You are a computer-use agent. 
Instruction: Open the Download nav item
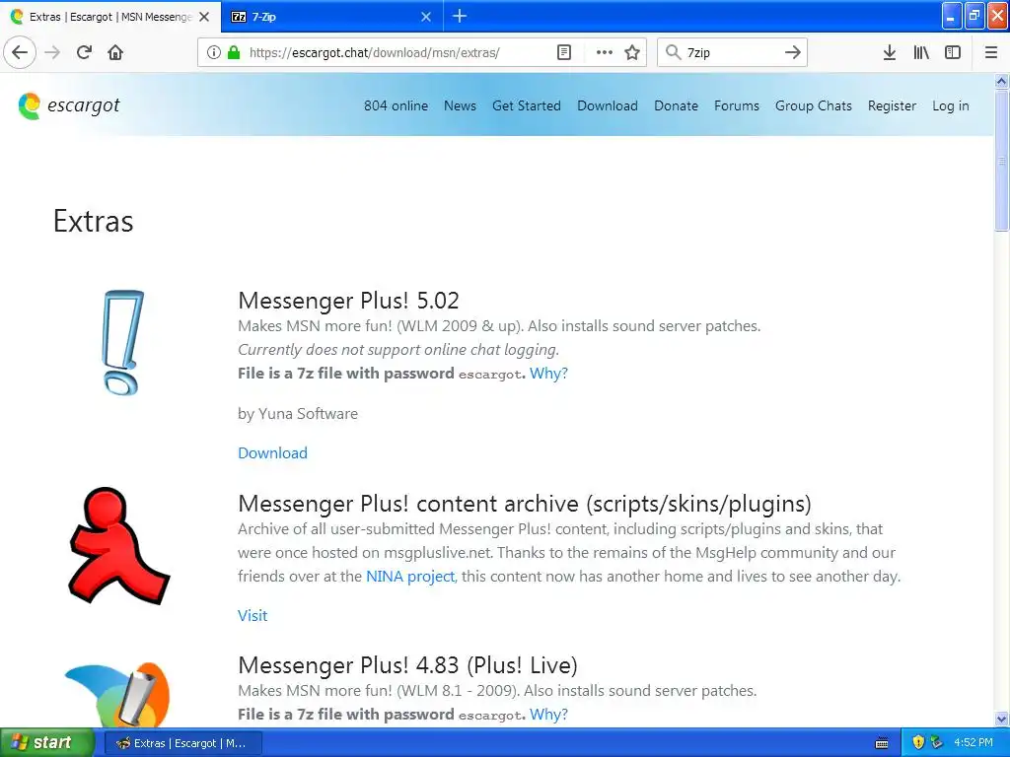point(608,105)
